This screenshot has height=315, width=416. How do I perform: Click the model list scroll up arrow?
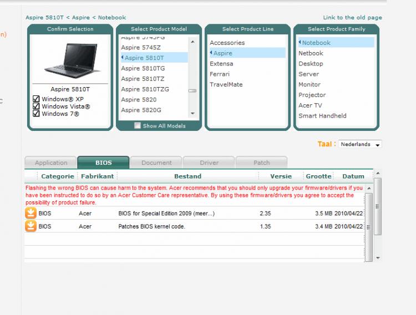click(192, 42)
